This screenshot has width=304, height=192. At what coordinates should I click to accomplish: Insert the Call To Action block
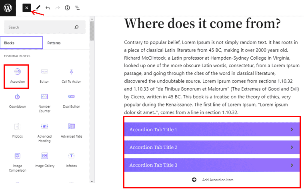[x=72, y=76]
